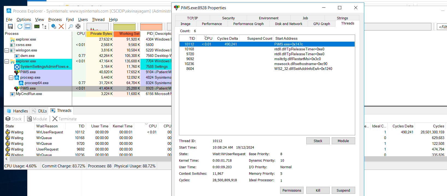Open the View menu
Image resolution: width=447 pixels, height=196 pixels.
point(39,20)
